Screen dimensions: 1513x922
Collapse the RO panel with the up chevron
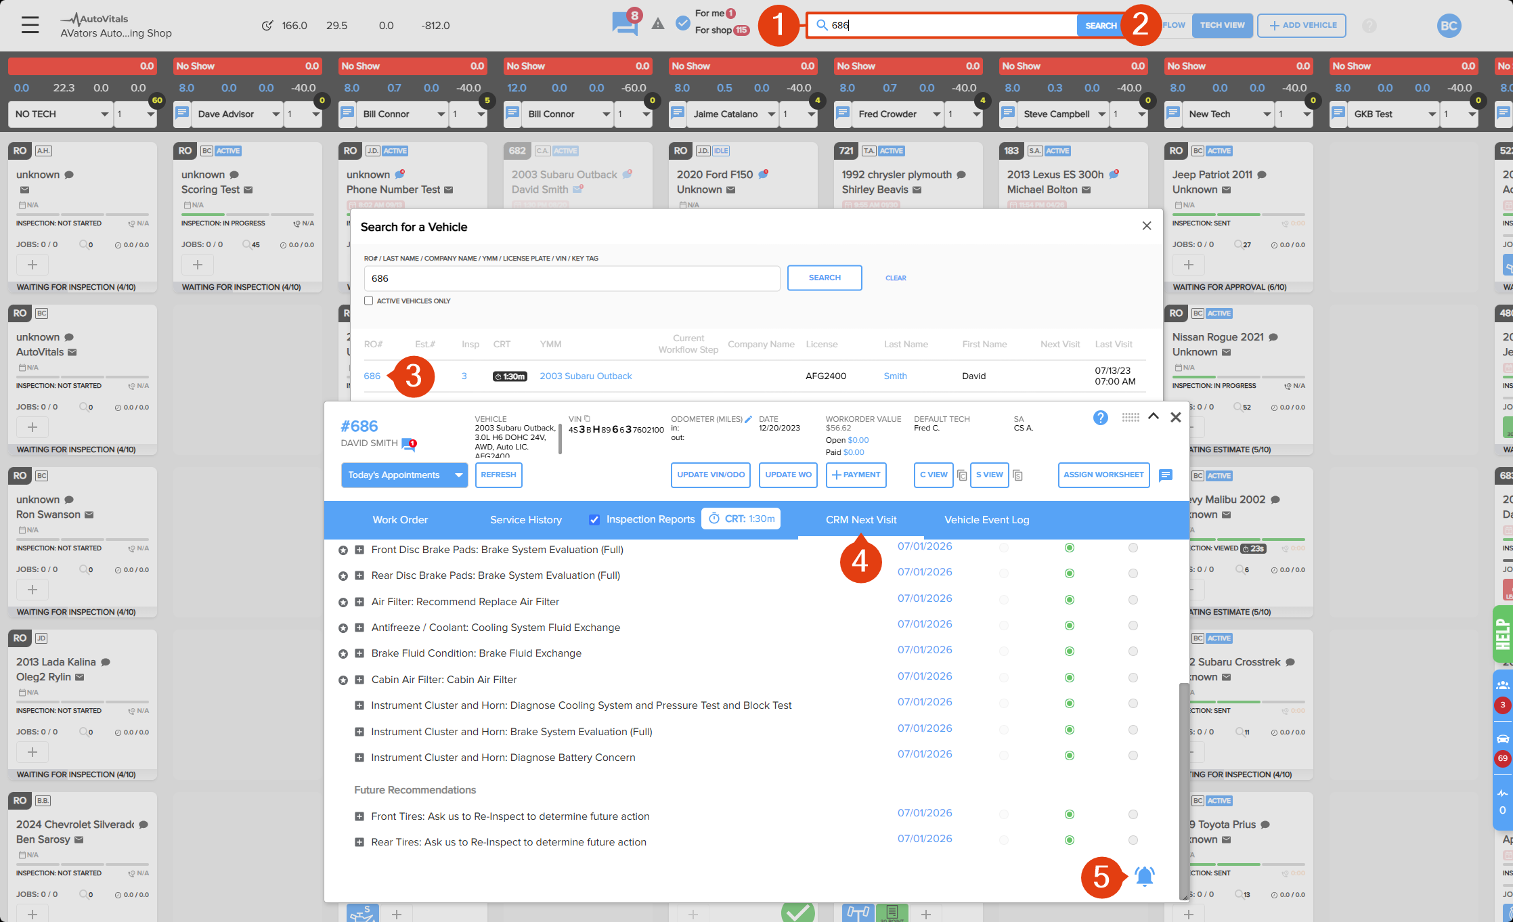(1154, 416)
